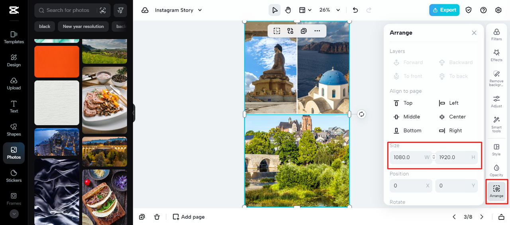Select the New year resolution chip
Viewport: 510px width, 225px height.
pyautogui.click(x=83, y=26)
